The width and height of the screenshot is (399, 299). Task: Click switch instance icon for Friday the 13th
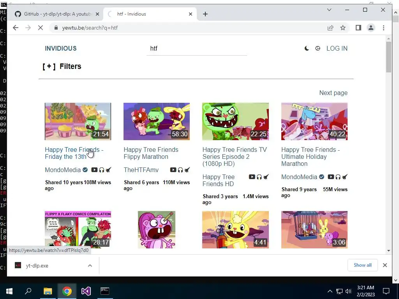click(x=108, y=170)
